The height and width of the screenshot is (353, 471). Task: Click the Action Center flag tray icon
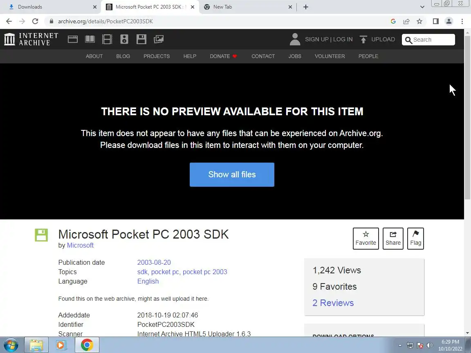pyautogui.click(x=420, y=346)
